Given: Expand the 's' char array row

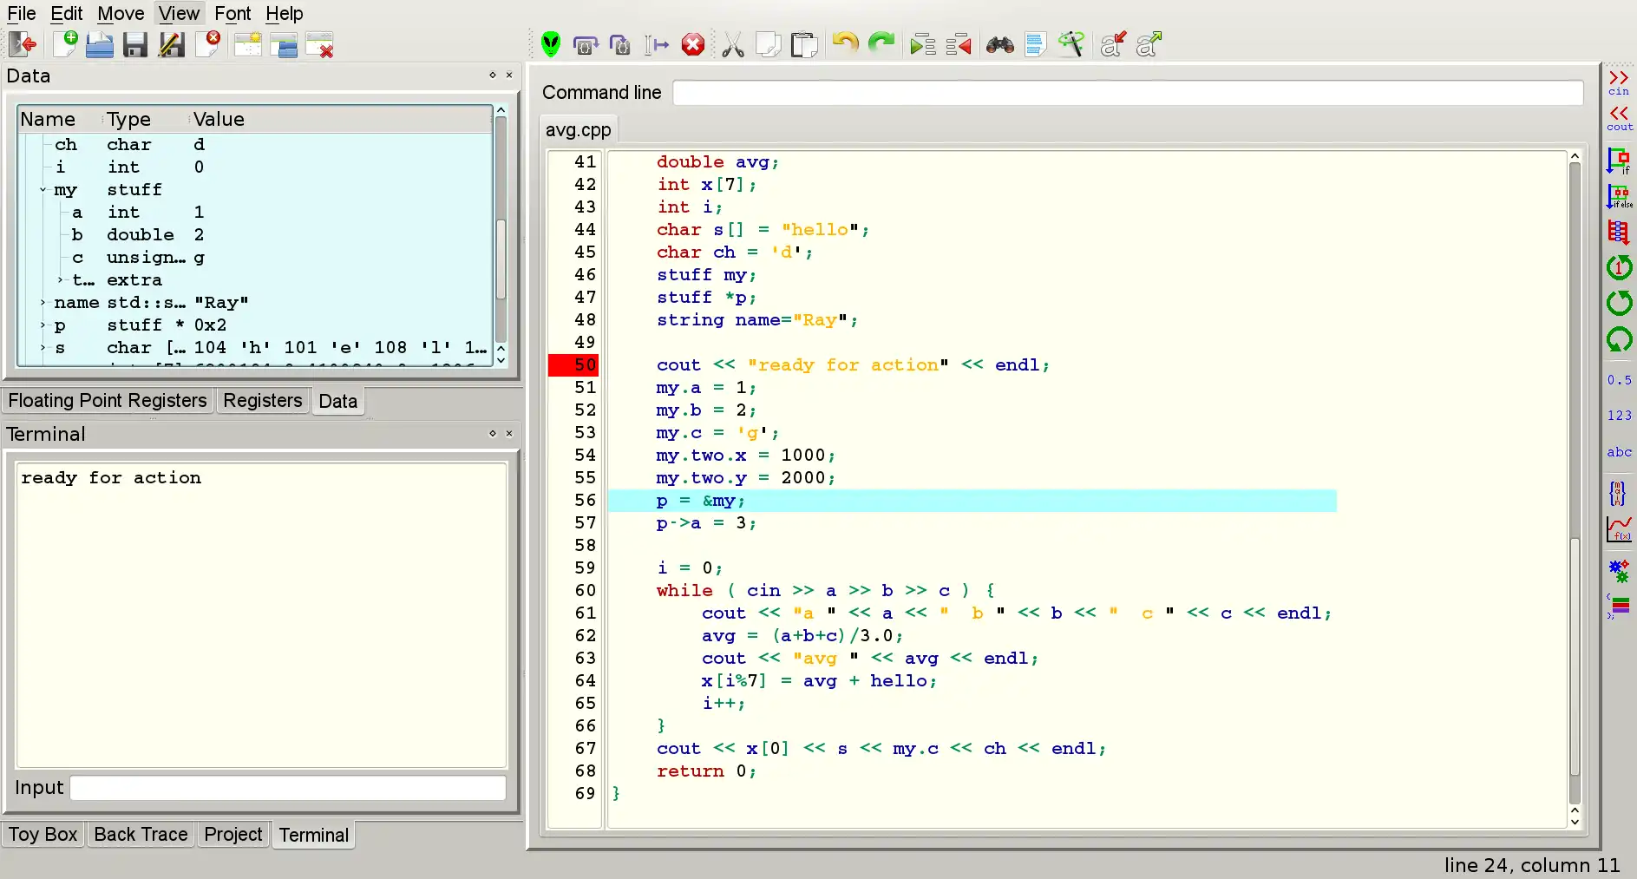Looking at the screenshot, I should point(43,348).
